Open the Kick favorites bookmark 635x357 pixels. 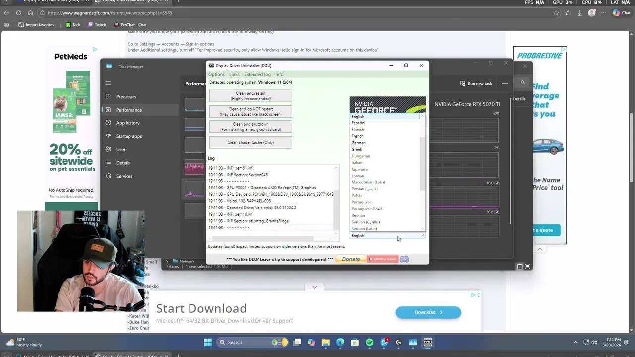click(x=73, y=25)
